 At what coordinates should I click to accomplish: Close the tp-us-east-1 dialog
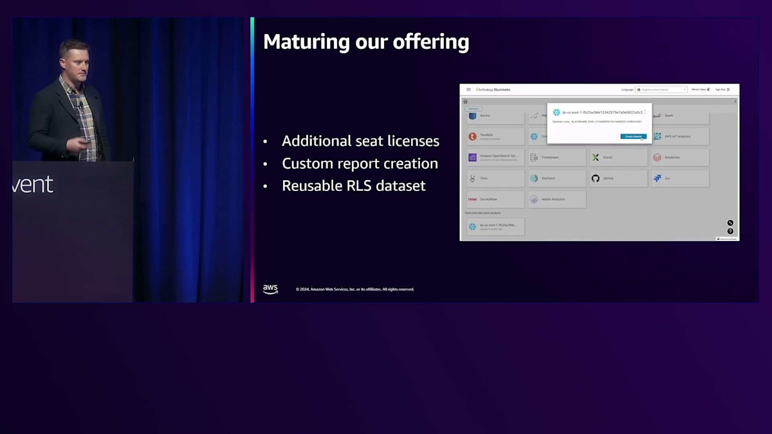tap(645, 110)
